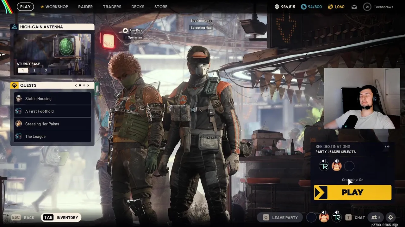Open the Chat button
The image size is (405, 227).
(x=355, y=218)
